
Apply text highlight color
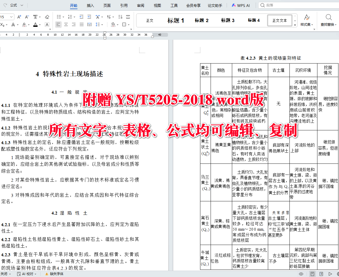coord(24,25)
